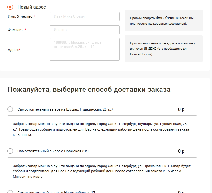Click the Адрес field label

(x=14, y=50)
